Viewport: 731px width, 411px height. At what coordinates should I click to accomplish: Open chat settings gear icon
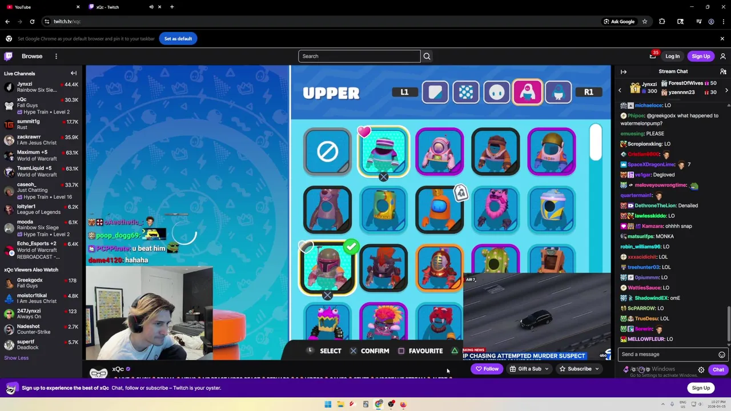point(701,370)
